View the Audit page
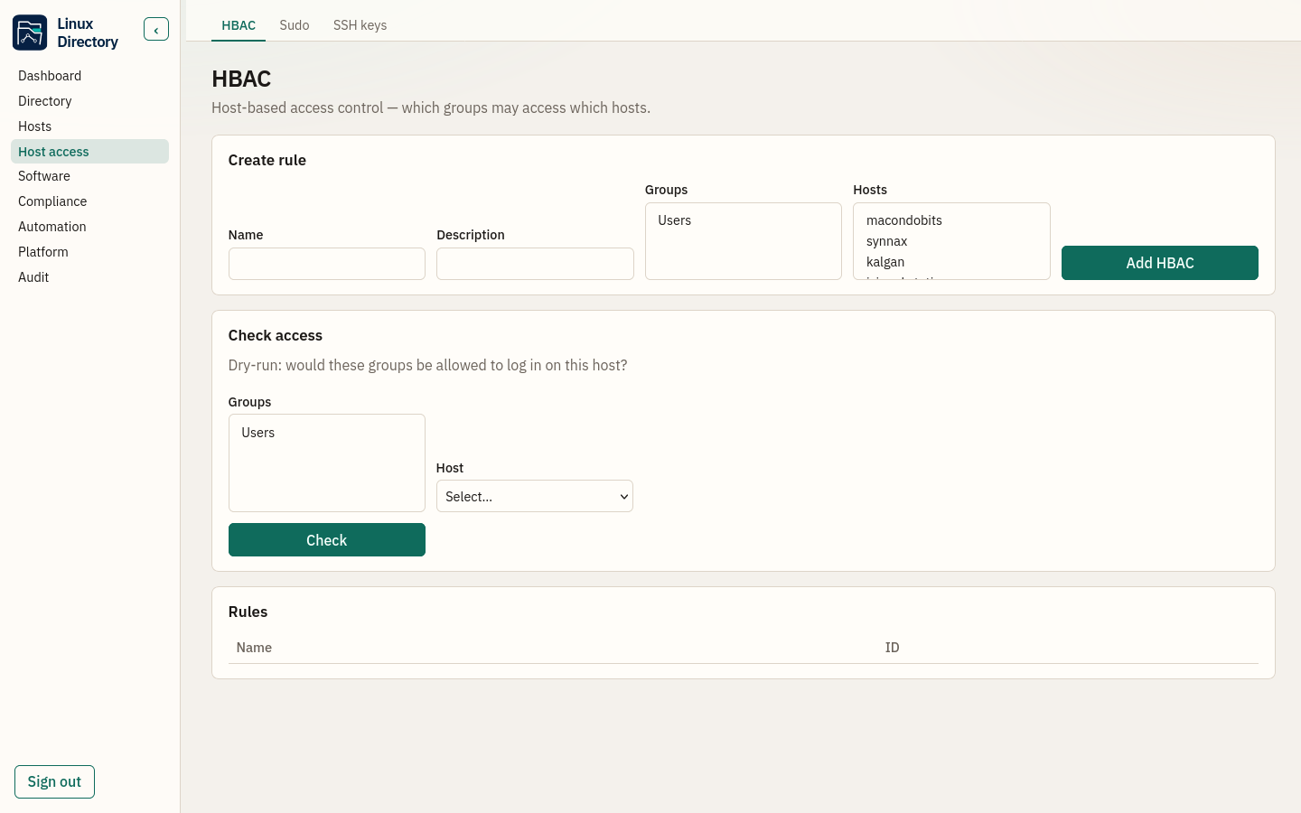The width and height of the screenshot is (1301, 813). tap(89, 277)
